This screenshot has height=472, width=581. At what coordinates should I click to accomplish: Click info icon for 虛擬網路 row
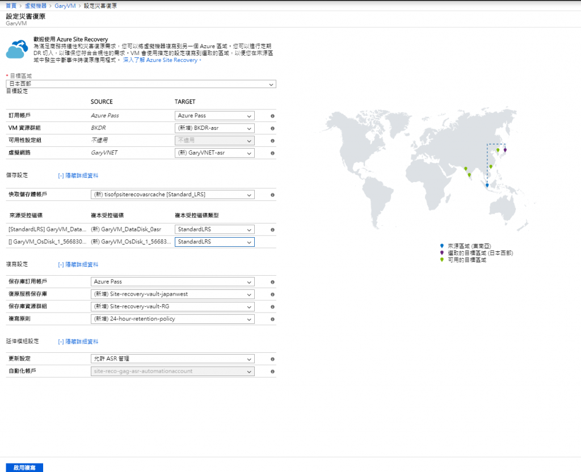coord(272,153)
